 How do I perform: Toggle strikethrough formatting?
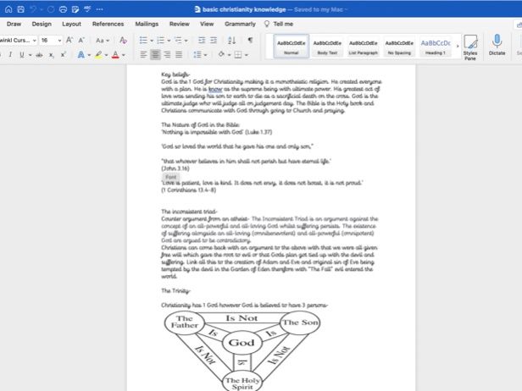point(39,55)
